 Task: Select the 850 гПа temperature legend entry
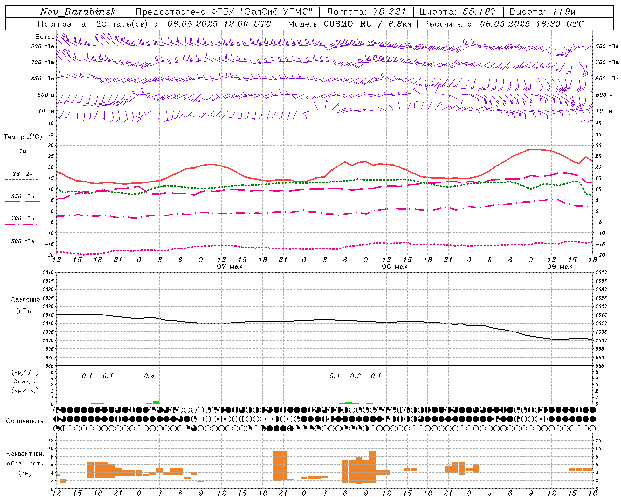click(23, 197)
